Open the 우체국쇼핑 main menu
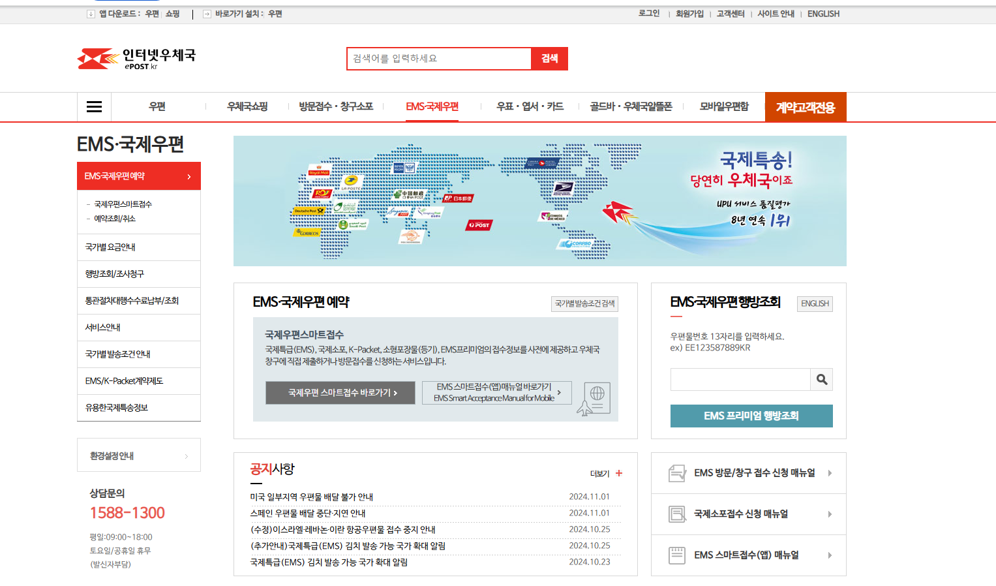This screenshot has height=586, width=996. tap(247, 107)
